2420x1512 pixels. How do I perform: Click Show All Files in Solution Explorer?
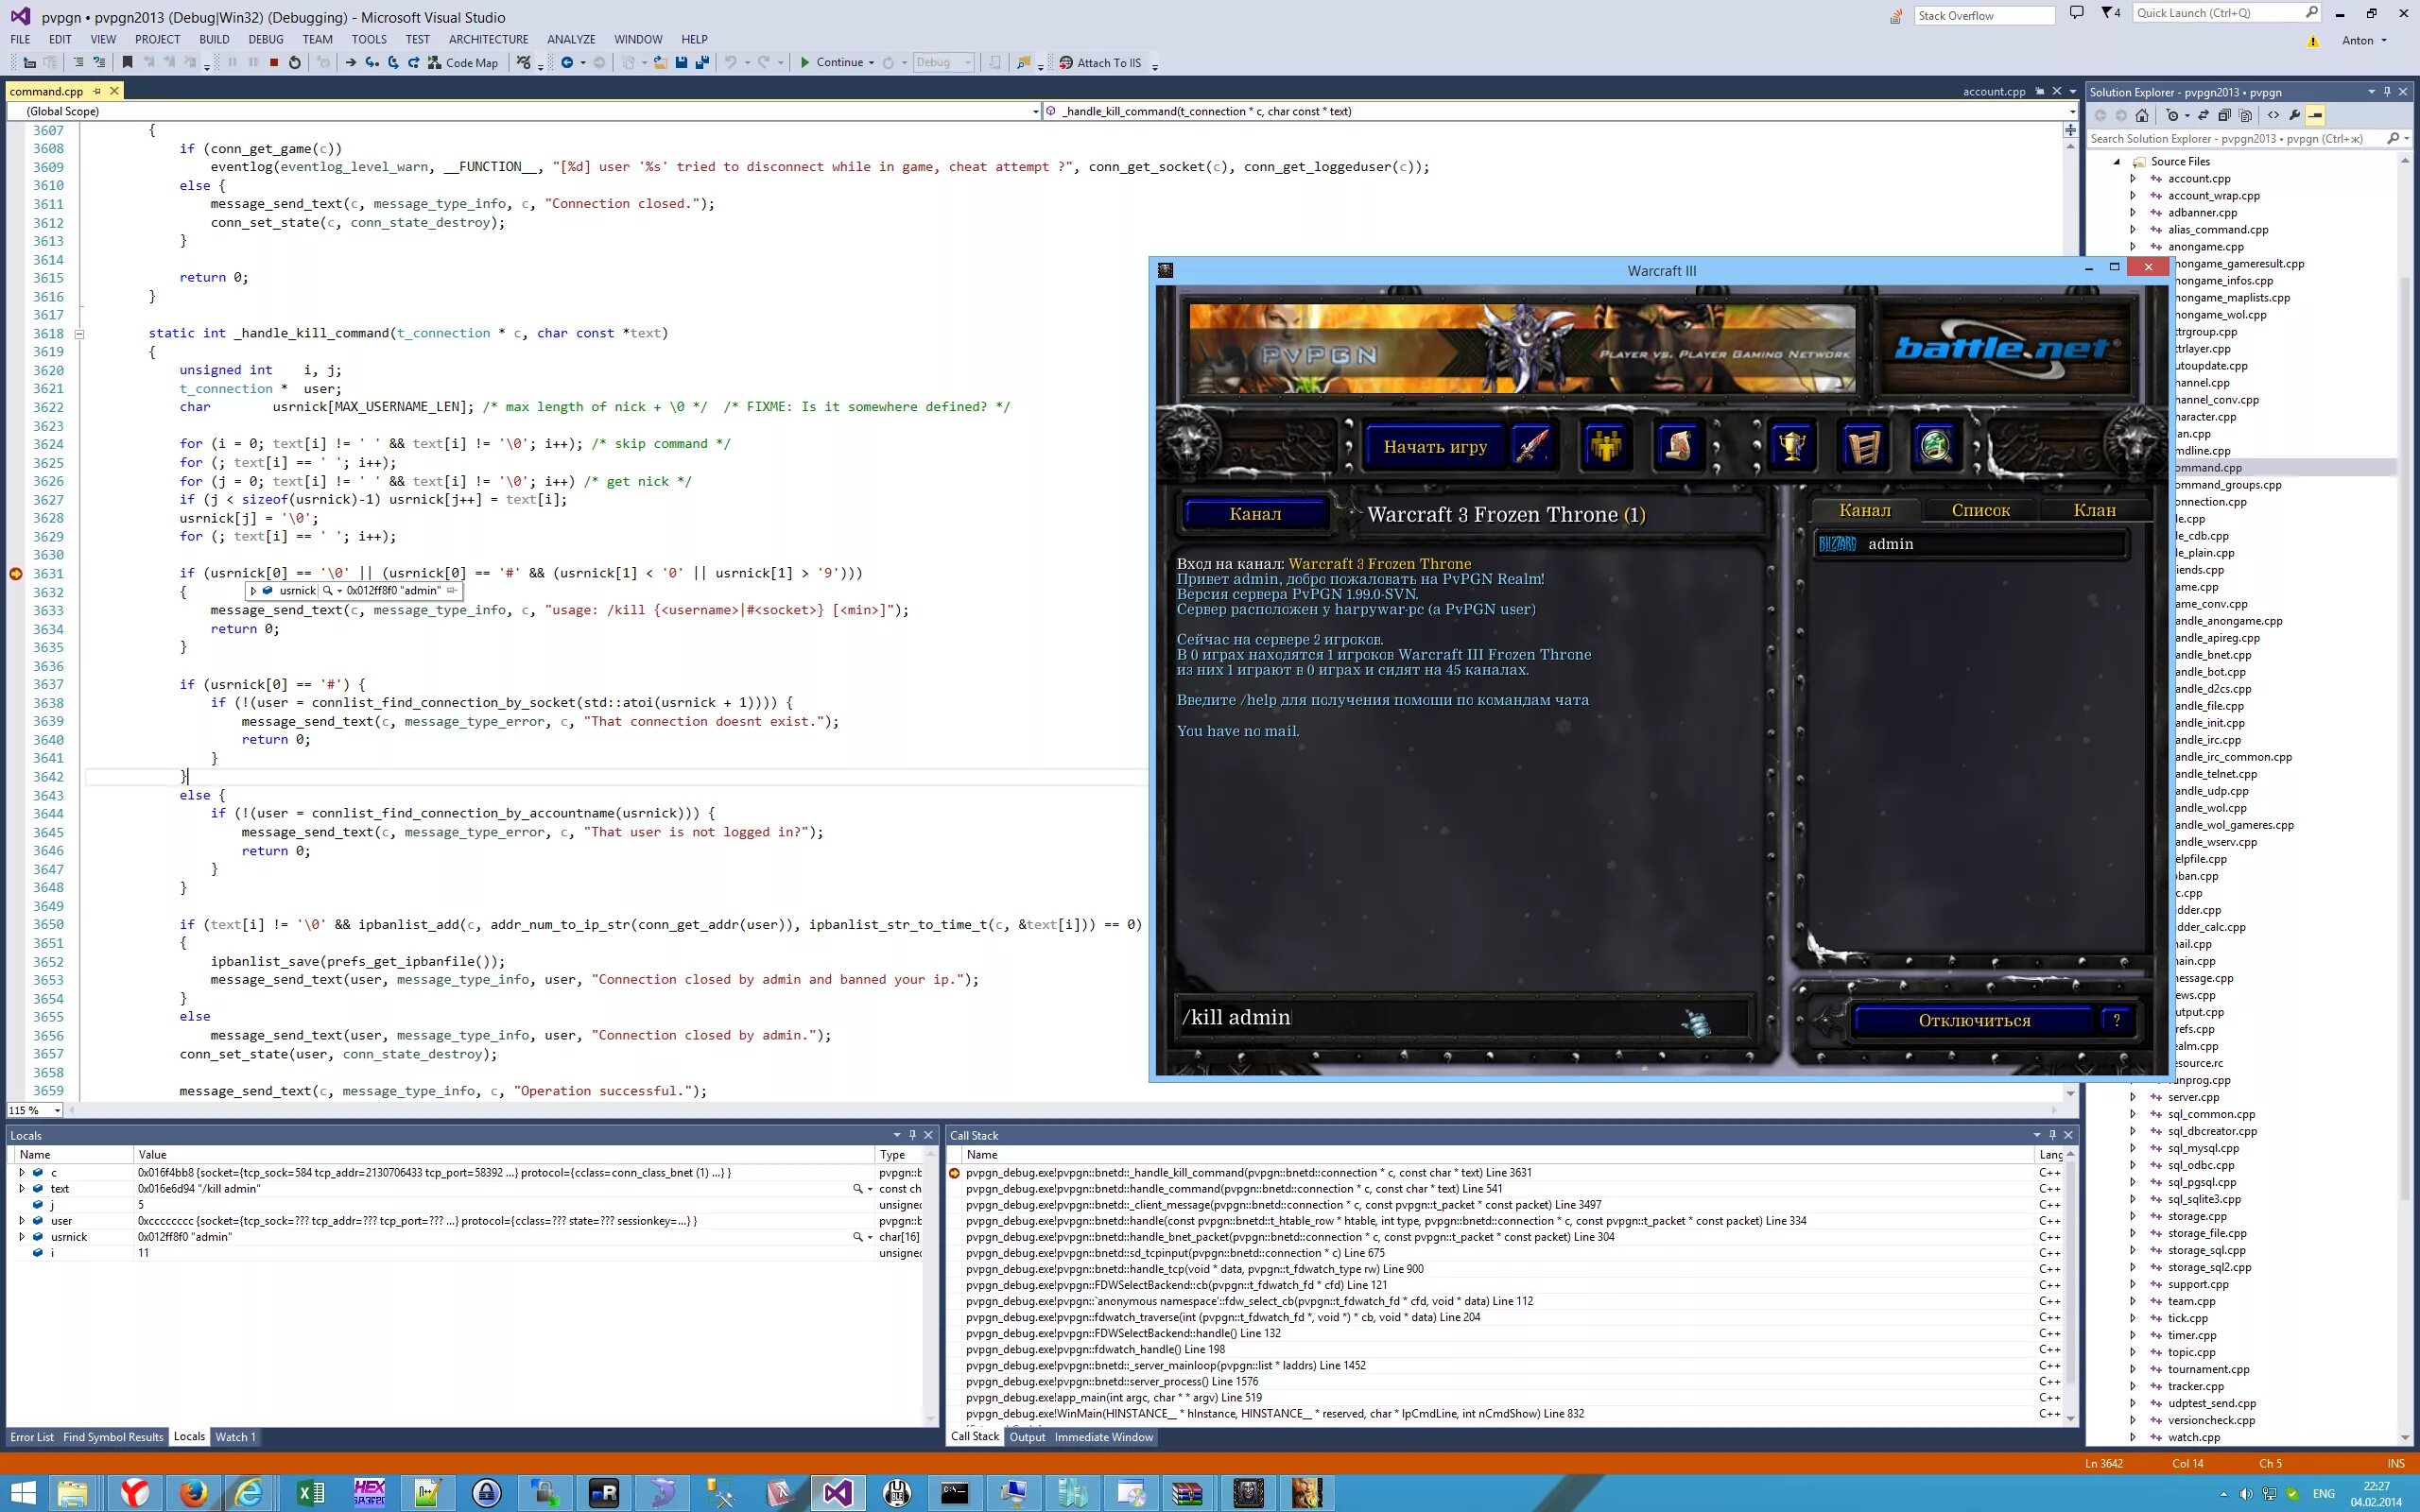[x=2245, y=115]
